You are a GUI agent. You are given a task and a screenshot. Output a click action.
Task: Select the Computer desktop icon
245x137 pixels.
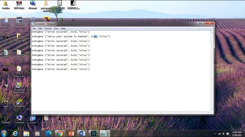pos(19,119)
